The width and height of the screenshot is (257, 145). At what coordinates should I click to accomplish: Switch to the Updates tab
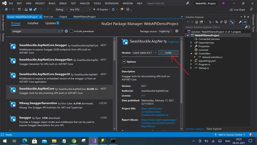52,23
